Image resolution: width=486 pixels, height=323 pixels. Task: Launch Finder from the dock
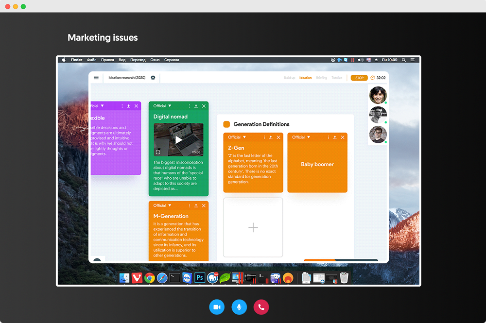click(124, 278)
